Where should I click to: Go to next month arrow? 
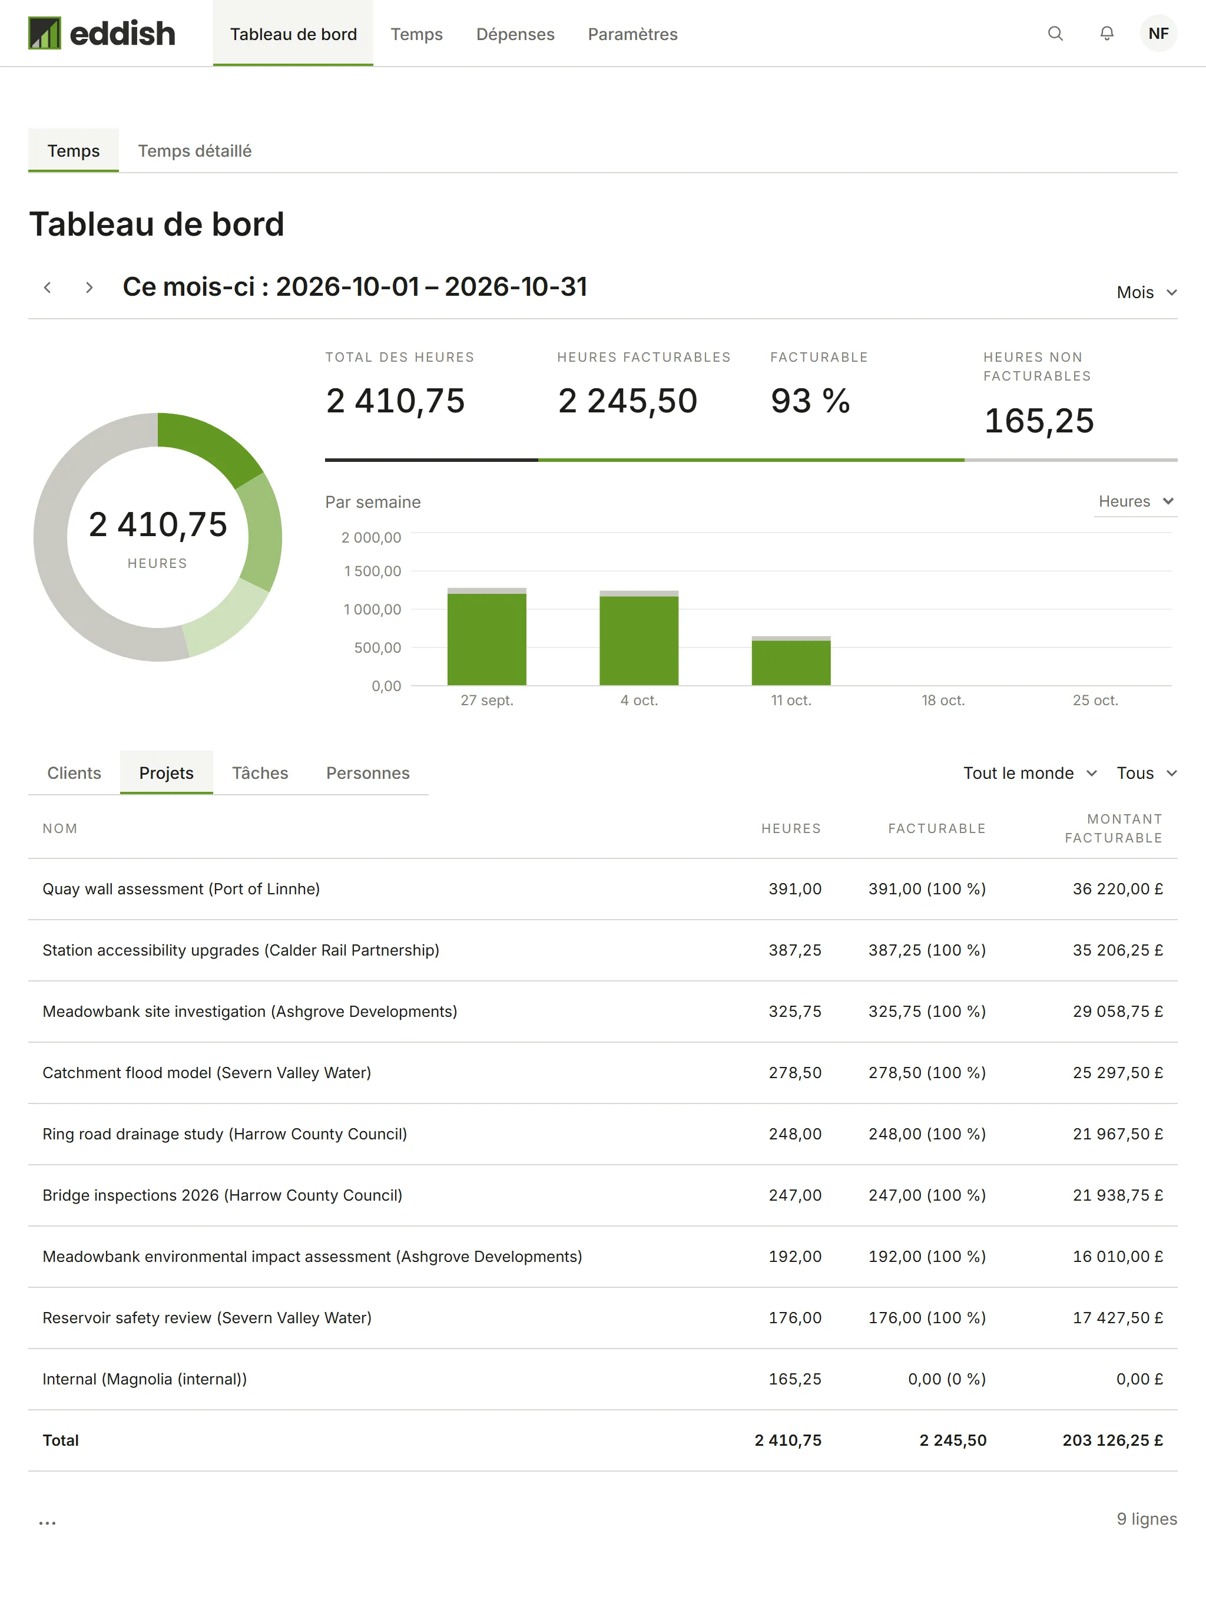click(x=90, y=288)
